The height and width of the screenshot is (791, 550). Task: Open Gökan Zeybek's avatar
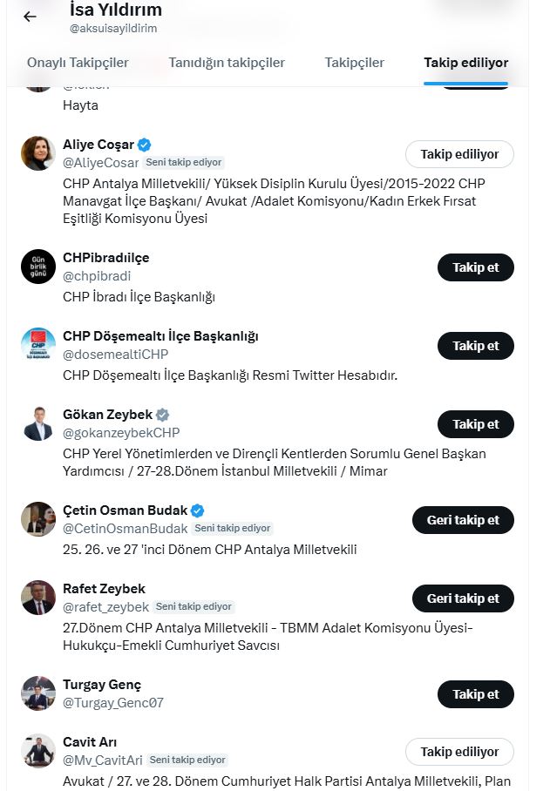tap(38, 423)
